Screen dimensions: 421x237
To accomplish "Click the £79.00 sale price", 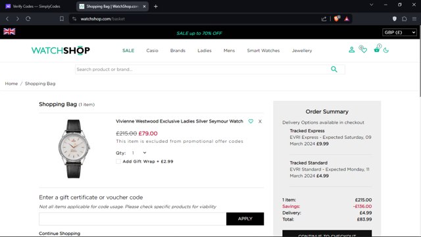I will click(148, 133).
